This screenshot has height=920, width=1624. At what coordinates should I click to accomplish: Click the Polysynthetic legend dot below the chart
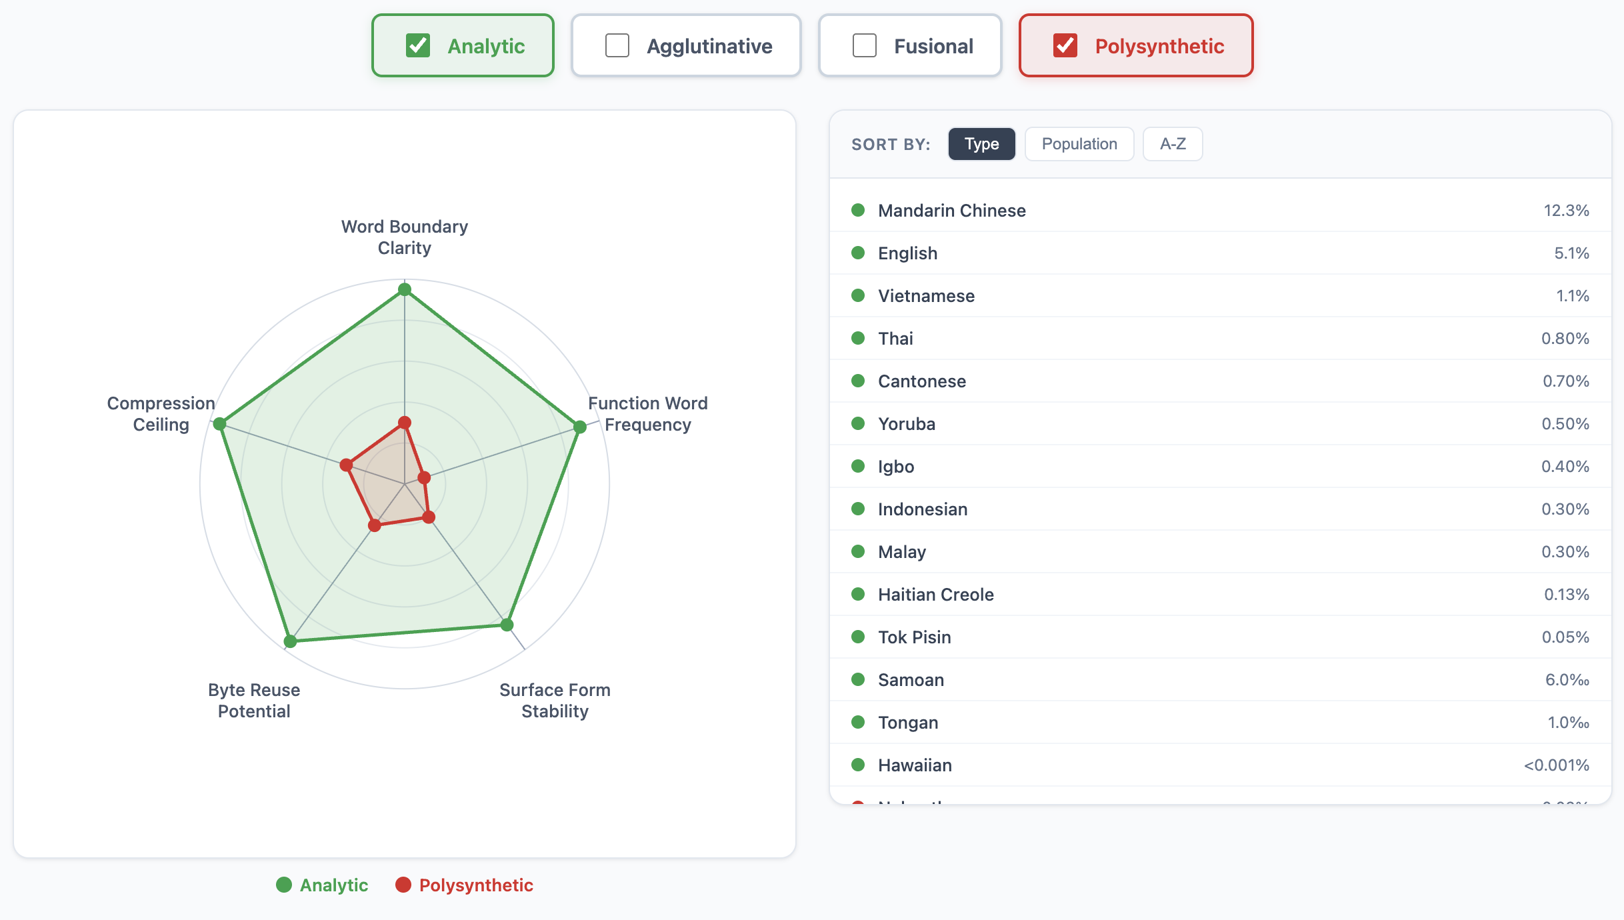[x=404, y=885]
